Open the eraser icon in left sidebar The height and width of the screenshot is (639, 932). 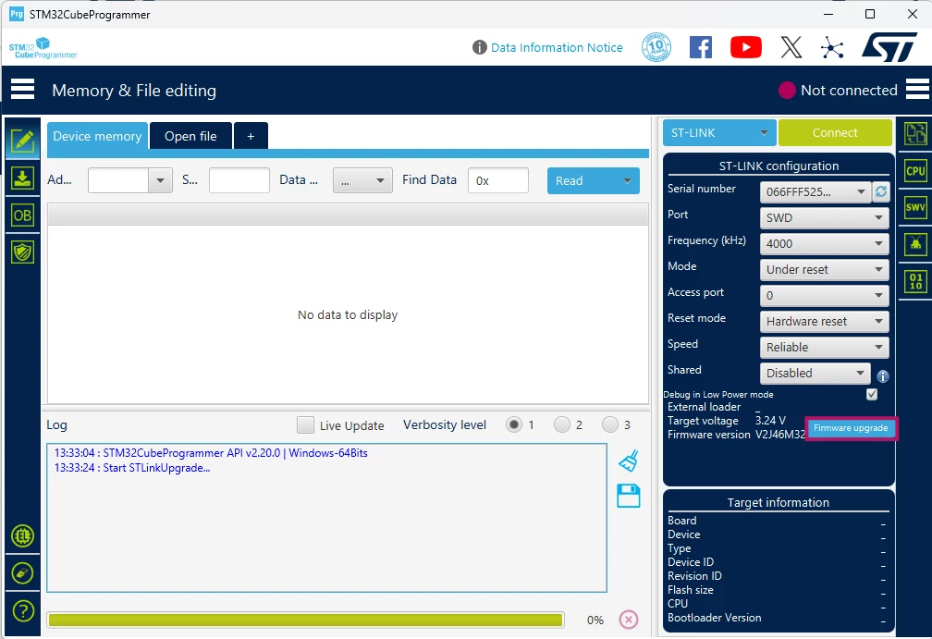pyautogui.click(x=22, y=573)
